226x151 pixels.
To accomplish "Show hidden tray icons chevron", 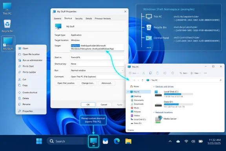I will click(x=170, y=141).
